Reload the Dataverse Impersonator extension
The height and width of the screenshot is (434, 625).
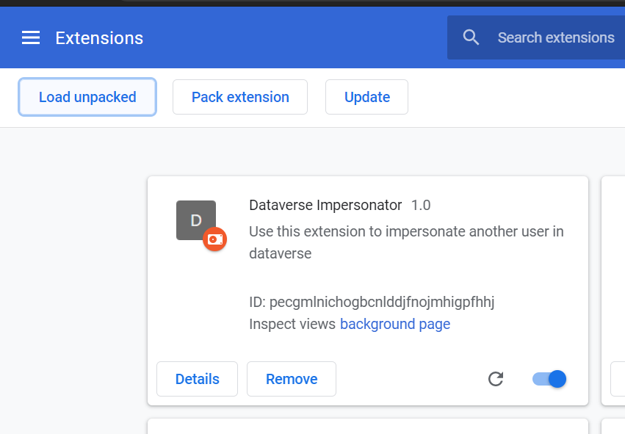[x=496, y=379]
